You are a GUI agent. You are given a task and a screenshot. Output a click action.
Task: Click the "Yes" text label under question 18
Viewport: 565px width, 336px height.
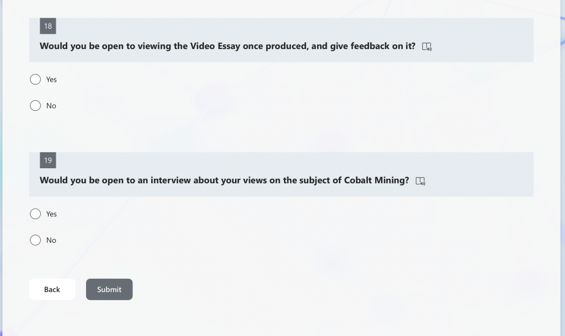[51, 79]
